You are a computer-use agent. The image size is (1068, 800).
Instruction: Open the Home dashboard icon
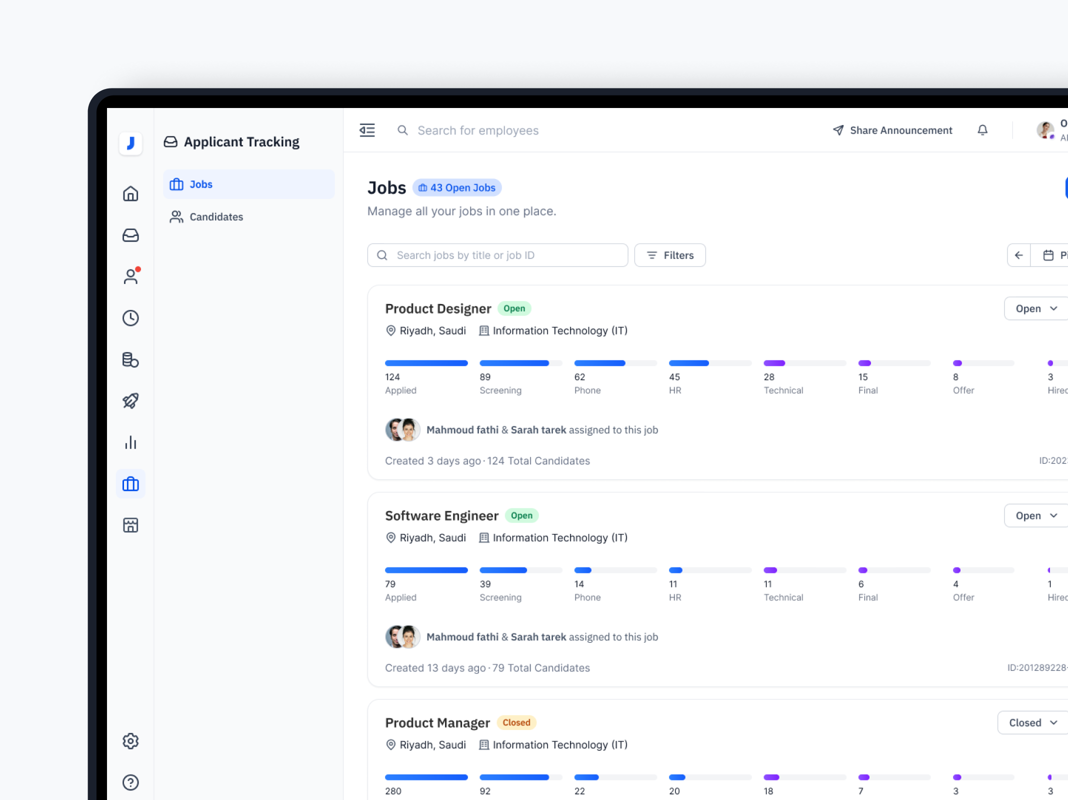tap(130, 193)
